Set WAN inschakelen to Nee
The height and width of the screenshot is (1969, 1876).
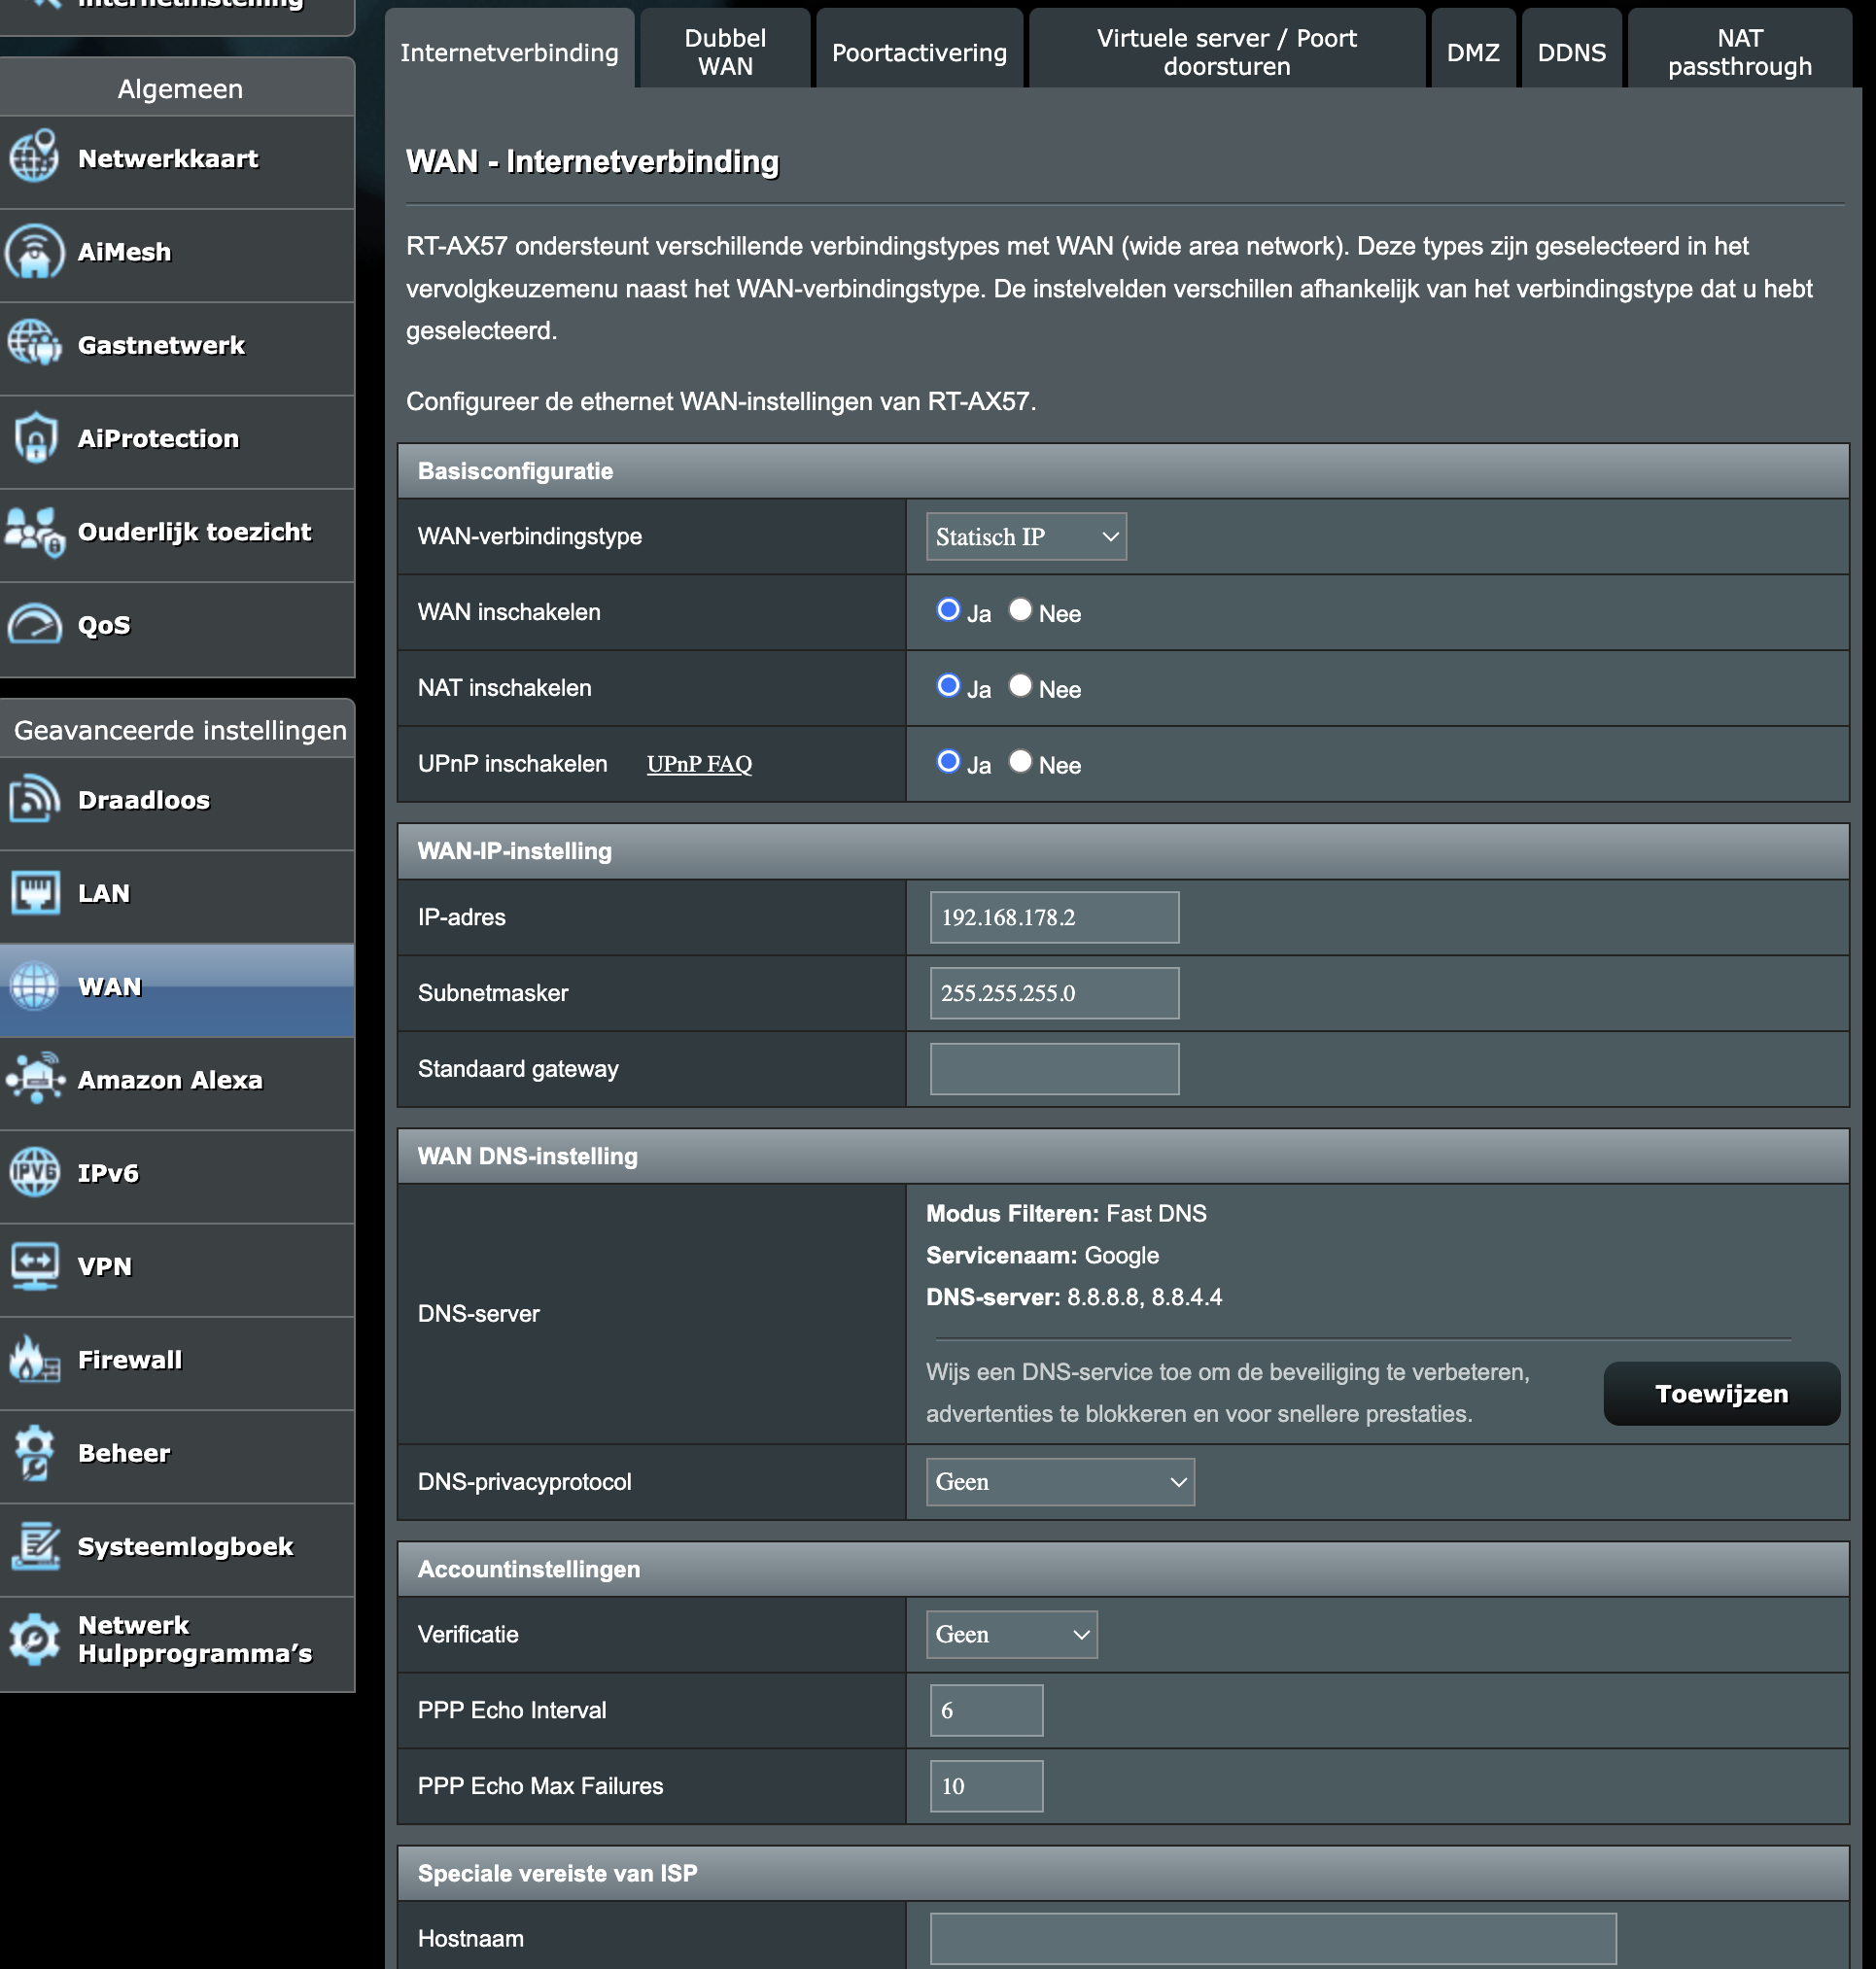[x=1020, y=610]
